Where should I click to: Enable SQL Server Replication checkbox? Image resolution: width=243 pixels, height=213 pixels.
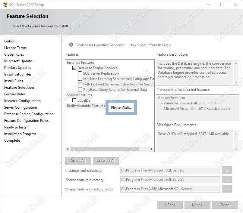(80, 73)
